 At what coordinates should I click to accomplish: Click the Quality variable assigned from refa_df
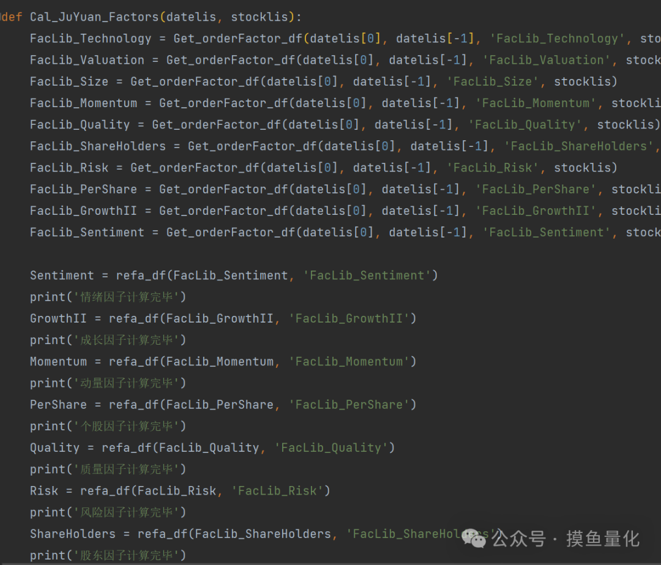[x=54, y=447]
